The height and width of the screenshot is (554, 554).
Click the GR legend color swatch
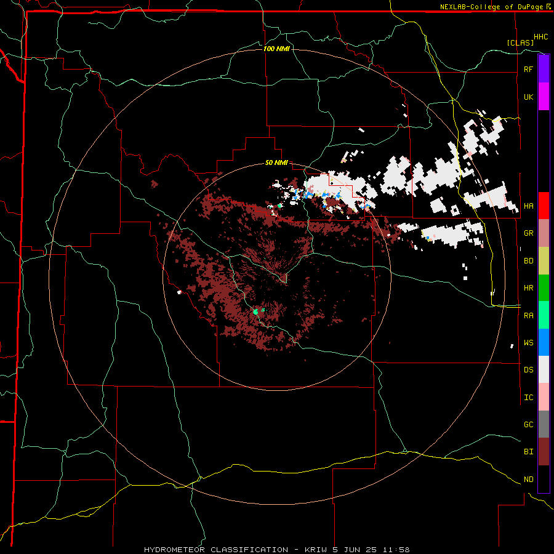544,233
